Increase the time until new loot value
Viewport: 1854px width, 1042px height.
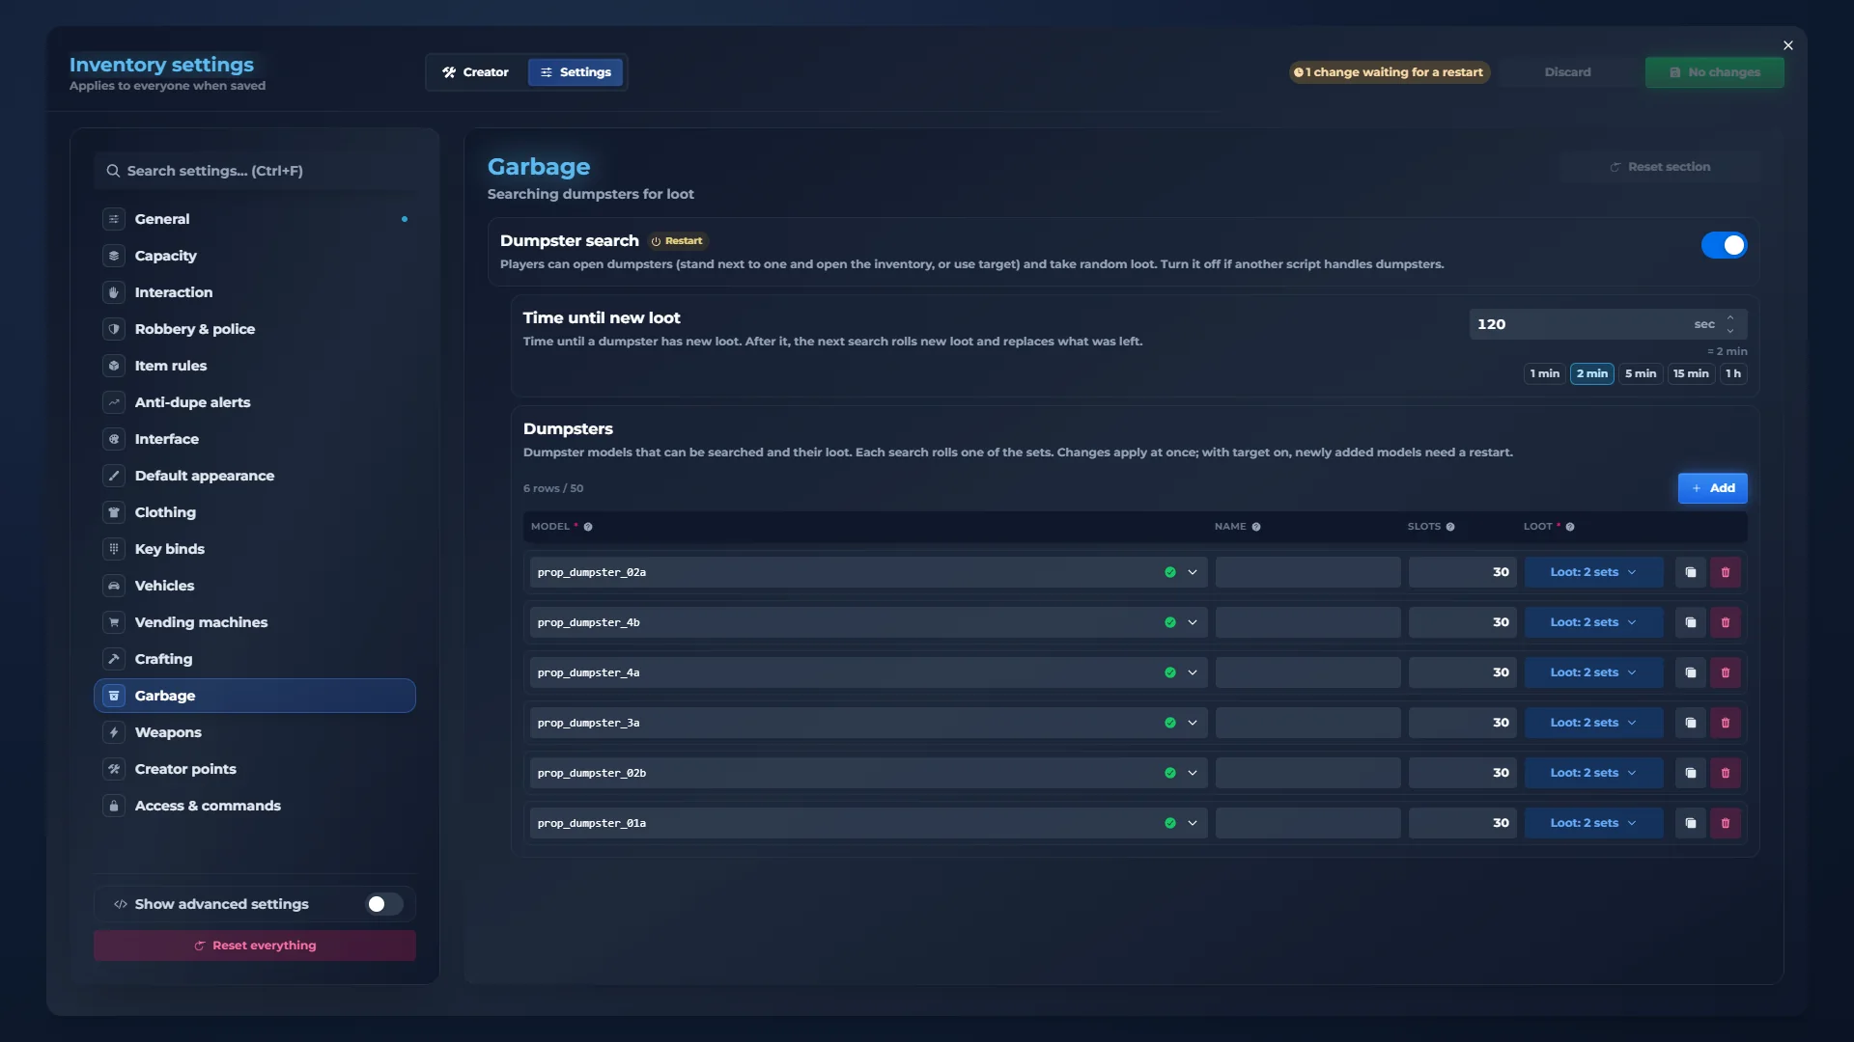point(1730,317)
